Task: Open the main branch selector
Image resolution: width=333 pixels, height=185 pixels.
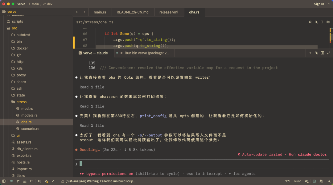Action: point(33,4)
